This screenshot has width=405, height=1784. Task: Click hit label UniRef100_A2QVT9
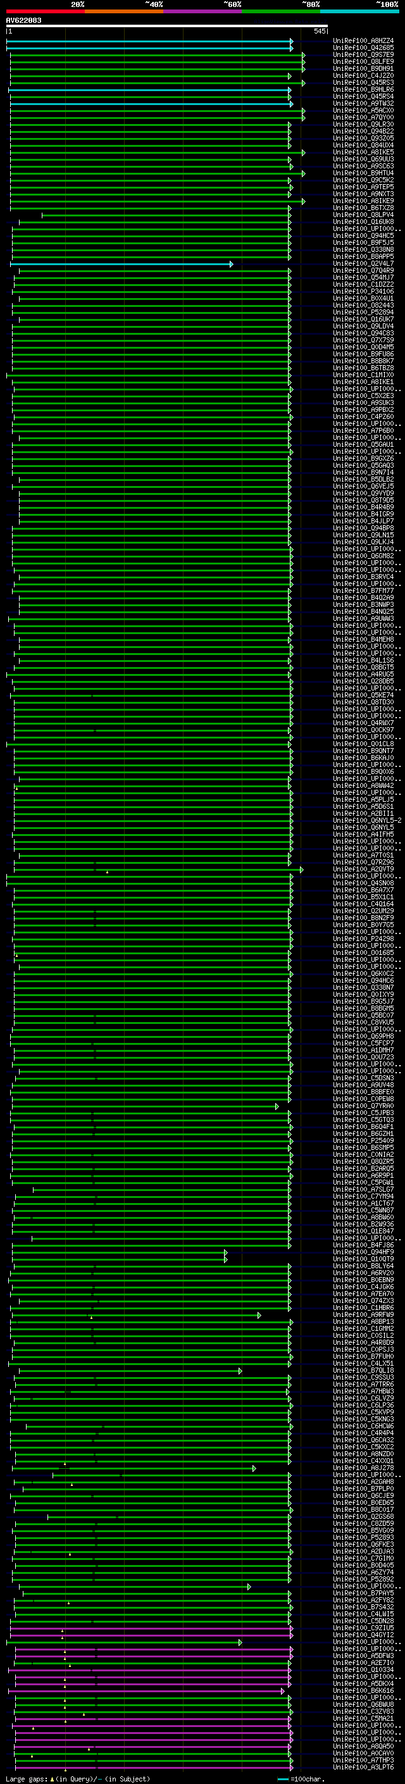[363, 869]
